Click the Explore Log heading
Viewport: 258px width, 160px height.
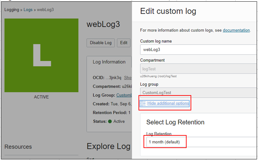108,146
